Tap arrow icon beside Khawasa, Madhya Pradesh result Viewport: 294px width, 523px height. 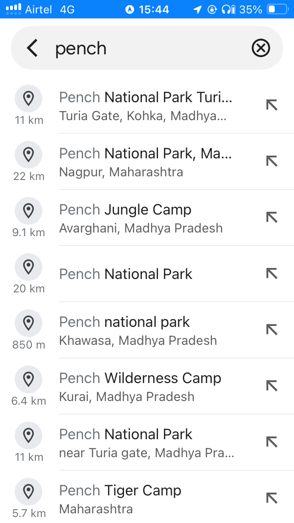coord(271,330)
